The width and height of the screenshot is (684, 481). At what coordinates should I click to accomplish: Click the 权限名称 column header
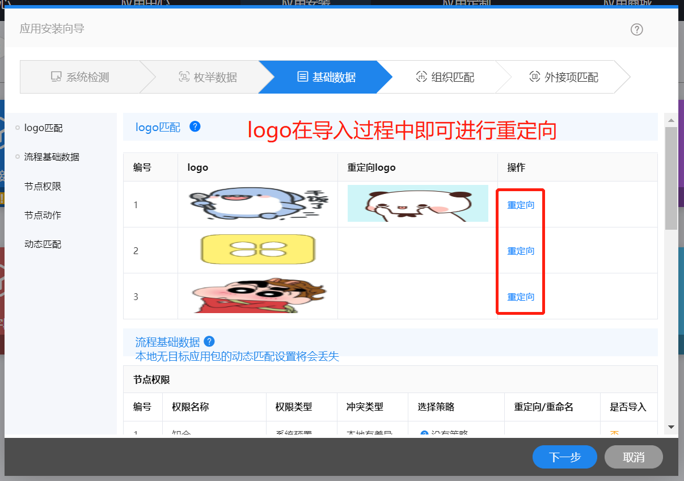(x=191, y=407)
